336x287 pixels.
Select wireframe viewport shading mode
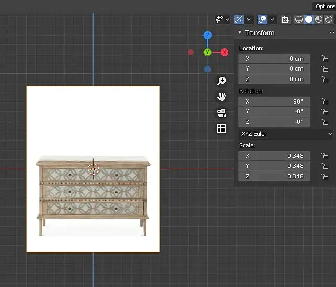(299, 19)
